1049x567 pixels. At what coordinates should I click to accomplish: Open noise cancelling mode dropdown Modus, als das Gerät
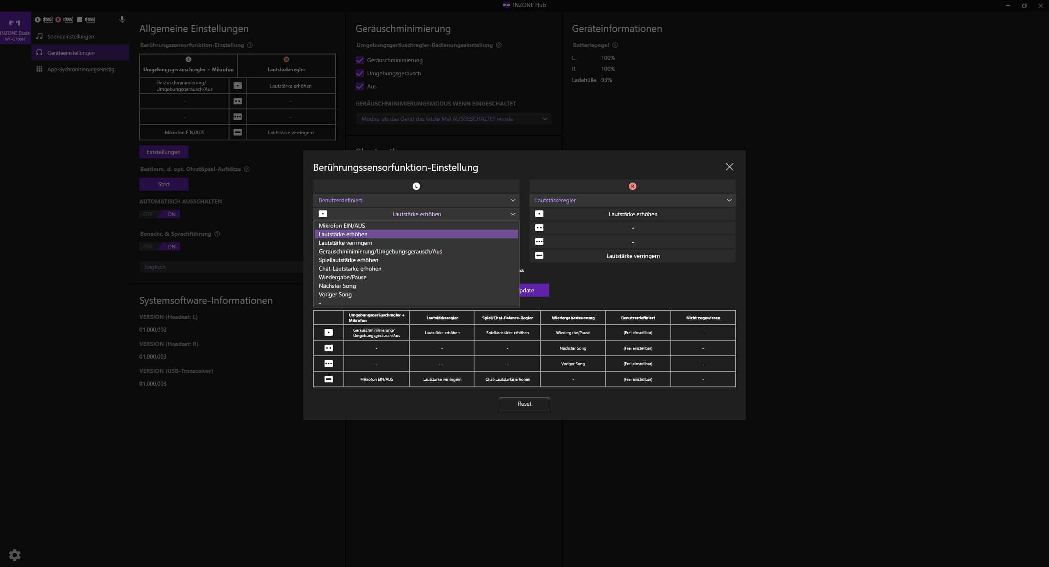click(454, 119)
